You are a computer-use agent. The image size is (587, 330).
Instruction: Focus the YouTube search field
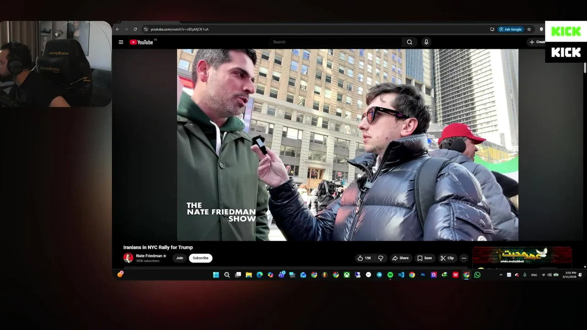pyautogui.click(x=336, y=42)
